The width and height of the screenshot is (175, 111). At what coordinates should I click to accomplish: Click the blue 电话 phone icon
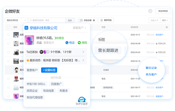(67, 43)
